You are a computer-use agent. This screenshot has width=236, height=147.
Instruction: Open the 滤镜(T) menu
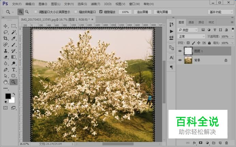pyautogui.click(x=95, y=4)
